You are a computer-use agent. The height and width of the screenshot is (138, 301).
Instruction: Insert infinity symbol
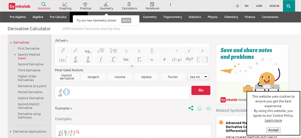click(152, 60)
